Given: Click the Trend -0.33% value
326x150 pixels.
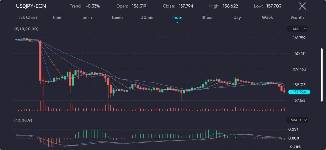Looking at the screenshot, I should [92, 6].
